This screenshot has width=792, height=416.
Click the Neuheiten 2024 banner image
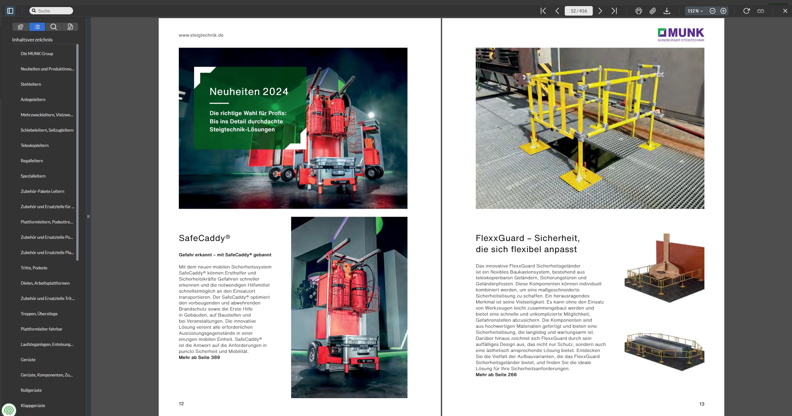point(293,128)
